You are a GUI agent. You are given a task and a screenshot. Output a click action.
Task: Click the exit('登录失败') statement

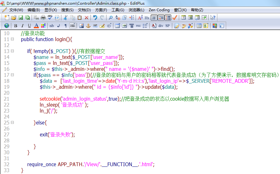tap(57, 134)
